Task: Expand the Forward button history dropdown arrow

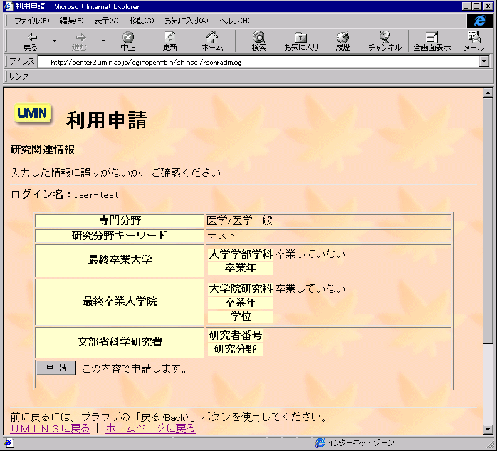Action: 103,41
